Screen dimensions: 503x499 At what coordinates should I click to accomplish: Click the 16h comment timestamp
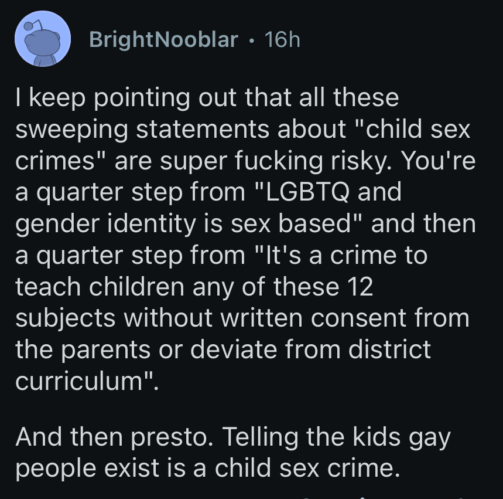pos(282,39)
